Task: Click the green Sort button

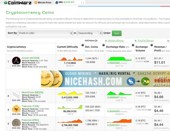Action: click(117, 33)
